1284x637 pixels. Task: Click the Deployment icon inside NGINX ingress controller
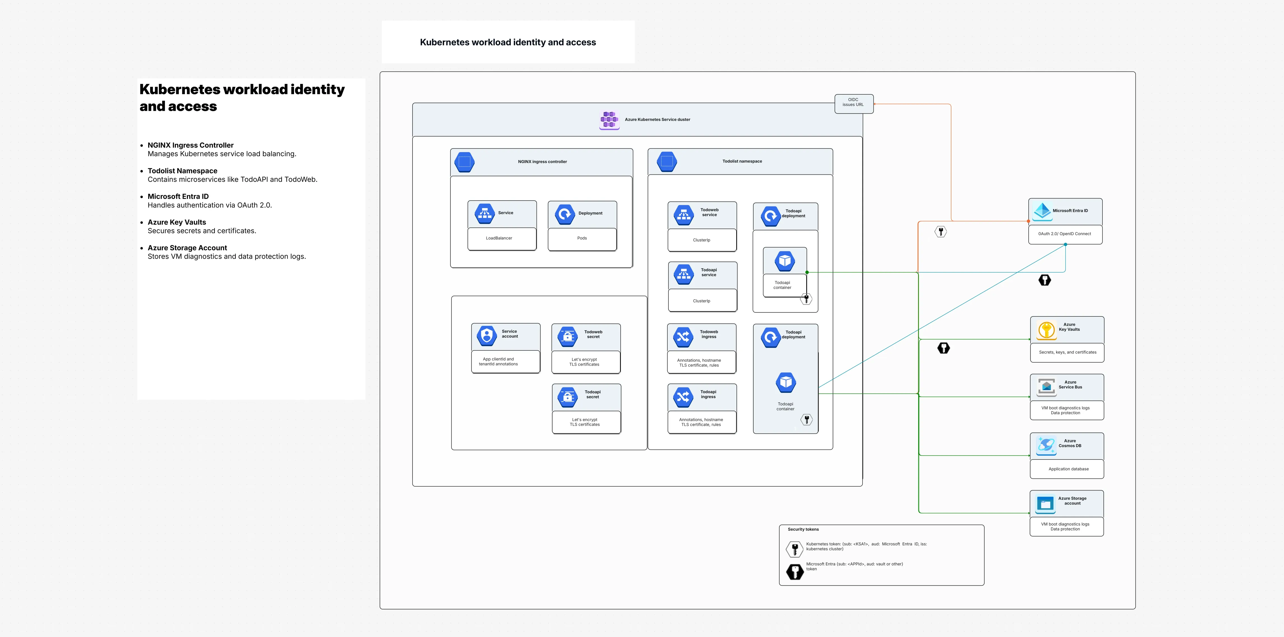coord(565,213)
